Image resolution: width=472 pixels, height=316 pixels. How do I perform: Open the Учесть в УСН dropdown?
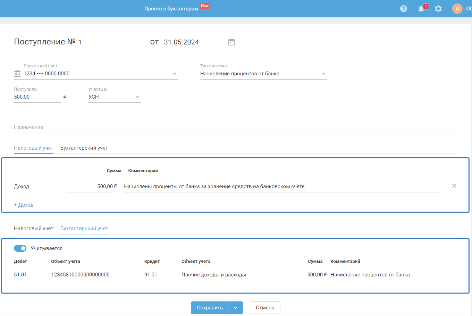point(137,97)
